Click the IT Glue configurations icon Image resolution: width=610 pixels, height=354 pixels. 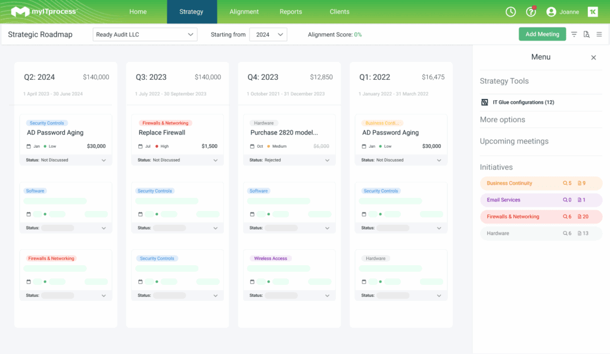pos(484,103)
